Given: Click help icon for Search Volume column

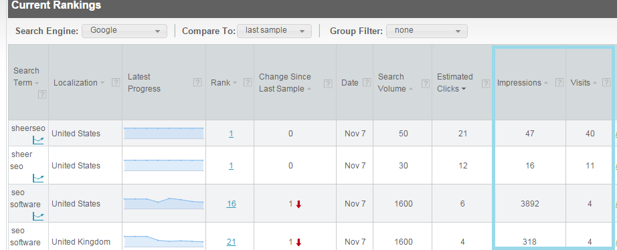Looking at the screenshot, I should 426,83.
